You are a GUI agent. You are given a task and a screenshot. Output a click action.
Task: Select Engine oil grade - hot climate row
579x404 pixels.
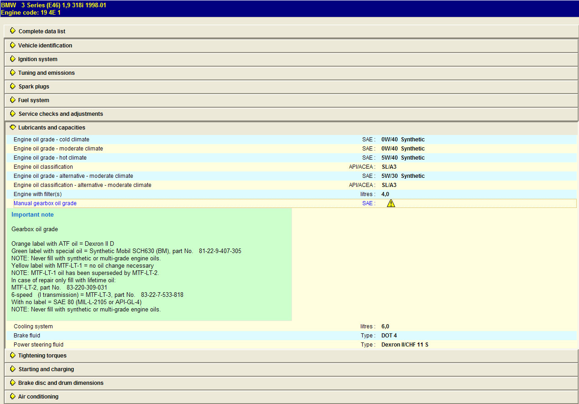click(50, 158)
